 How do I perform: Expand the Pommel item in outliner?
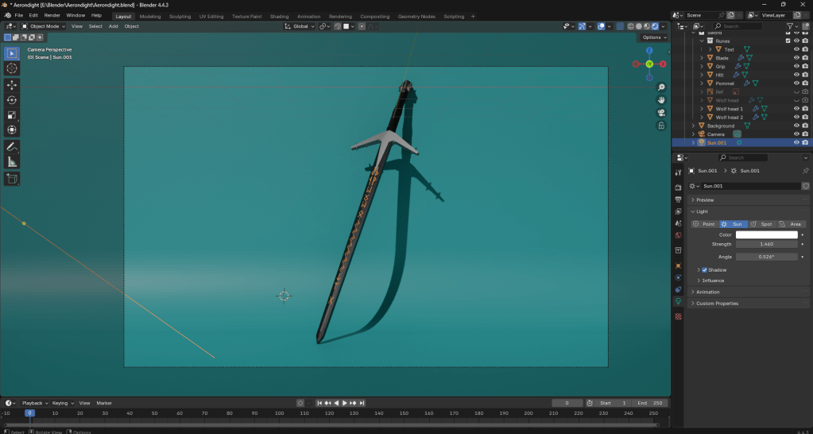coord(702,83)
